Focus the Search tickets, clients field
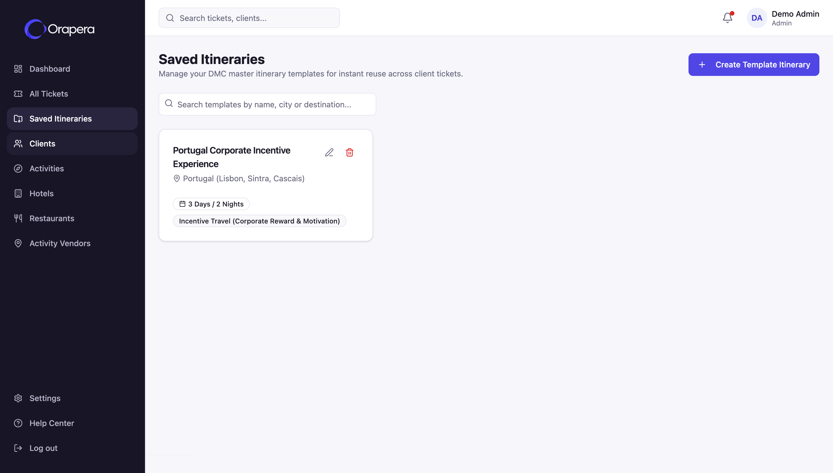This screenshot has height=473, width=833. point(249,18)
